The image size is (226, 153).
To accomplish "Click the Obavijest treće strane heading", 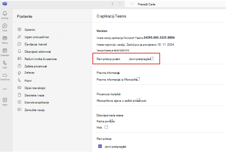I will 110,115.
